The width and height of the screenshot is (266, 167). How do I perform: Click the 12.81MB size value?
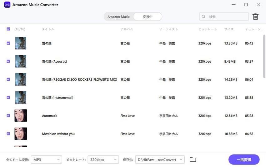coord(231,116)
